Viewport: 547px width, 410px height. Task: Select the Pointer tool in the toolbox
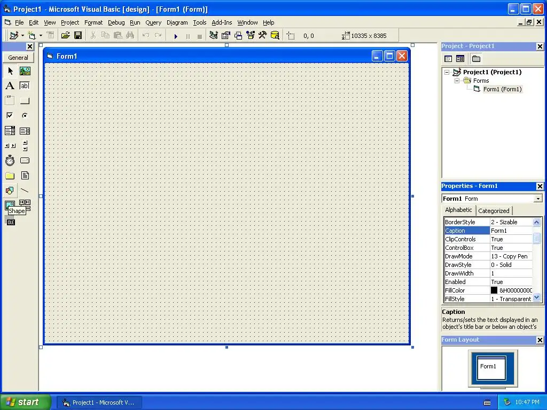coord(10,71)
